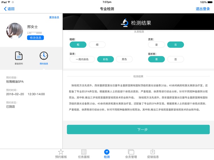Image resolution: width=214 pixels, height=160 pixels.
Task: Switch to 任务面板 tab label
Action: 84,157
